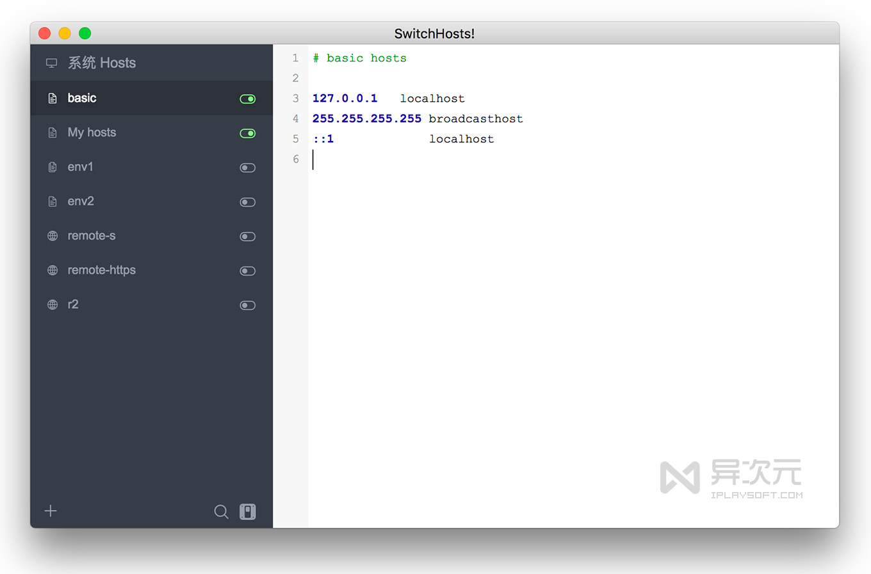Click the plus icon to add hosts
The width and height of the screenshot is (871, 574).
click(x=51, y=511)
